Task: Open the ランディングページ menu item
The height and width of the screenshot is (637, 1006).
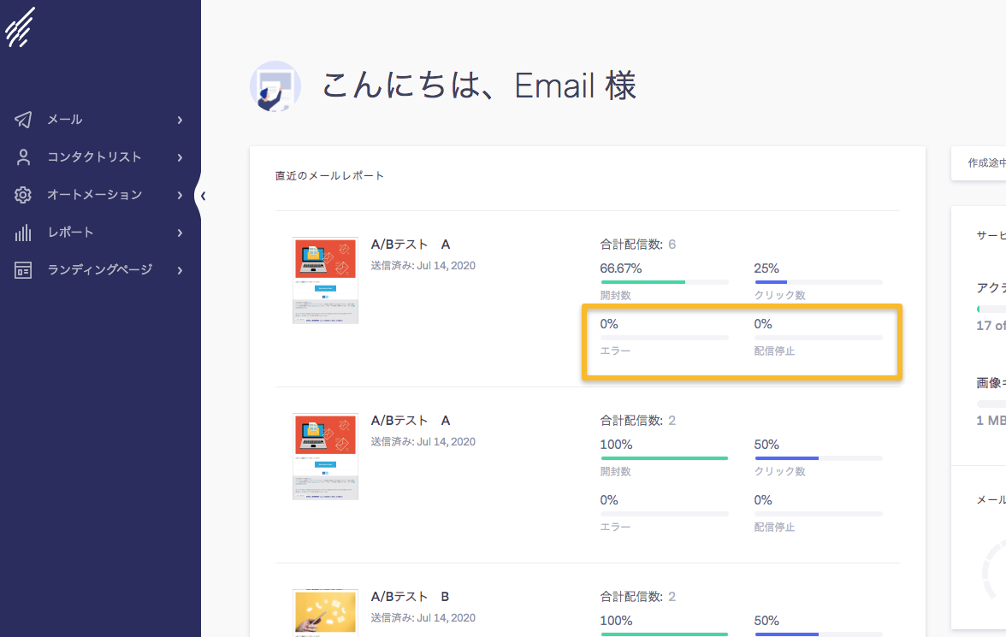Action: tap(99, 270)
